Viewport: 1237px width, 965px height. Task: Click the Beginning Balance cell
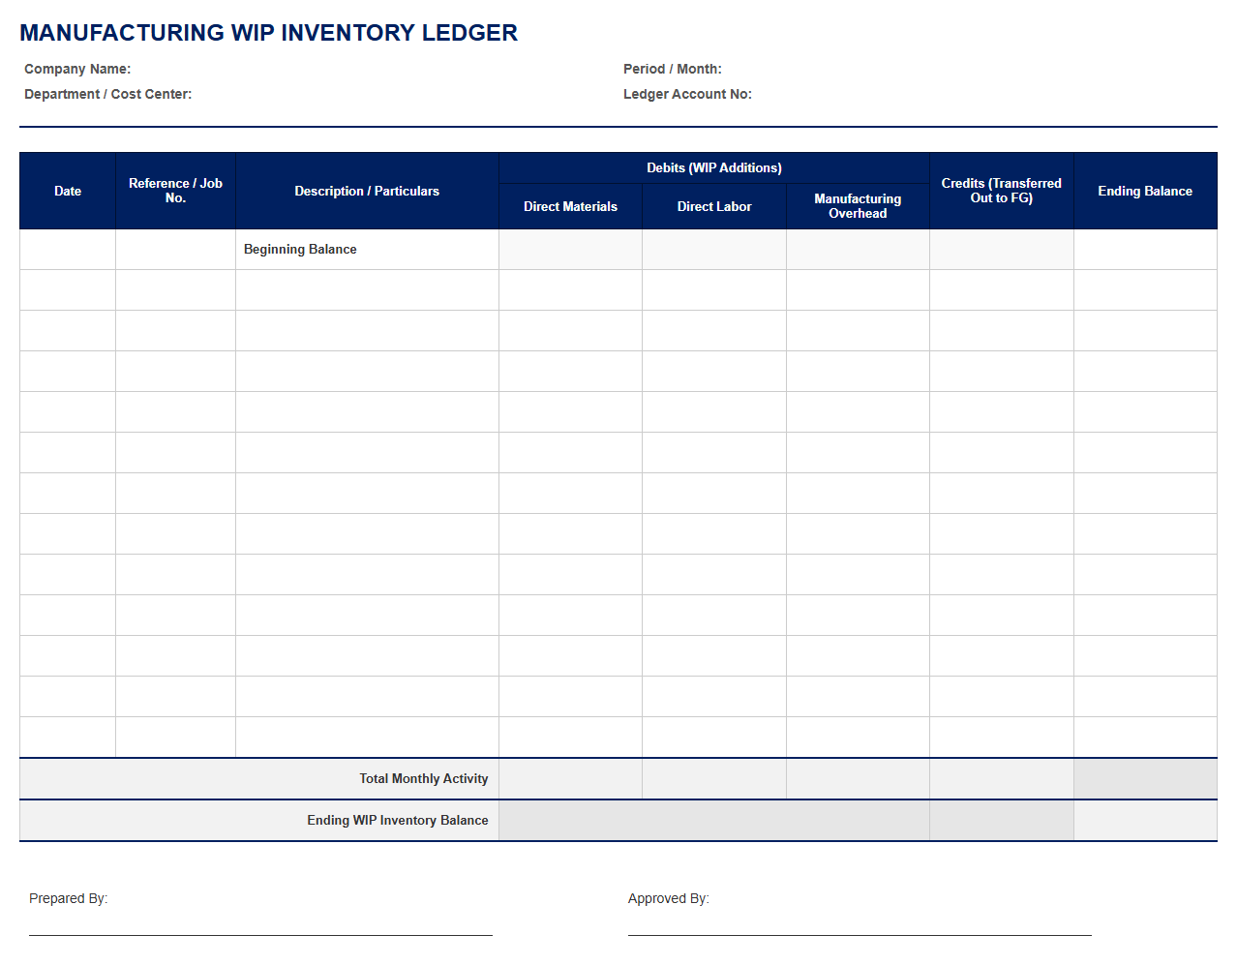click(x=367, y=250)
